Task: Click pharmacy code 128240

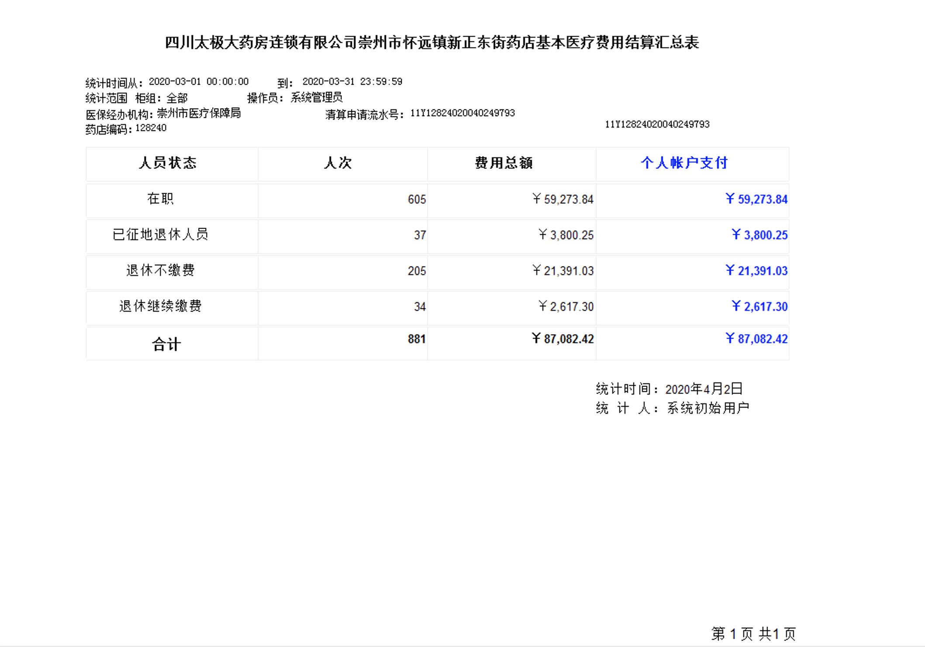Action: pos(151,128)
